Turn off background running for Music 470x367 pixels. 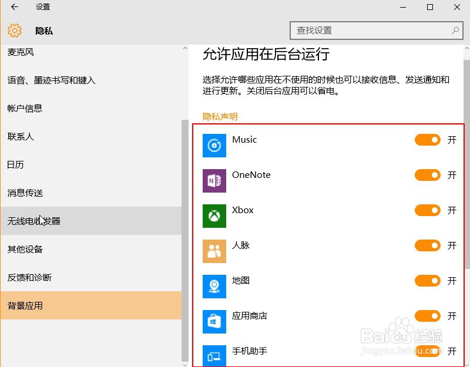[x=428, y=140]
